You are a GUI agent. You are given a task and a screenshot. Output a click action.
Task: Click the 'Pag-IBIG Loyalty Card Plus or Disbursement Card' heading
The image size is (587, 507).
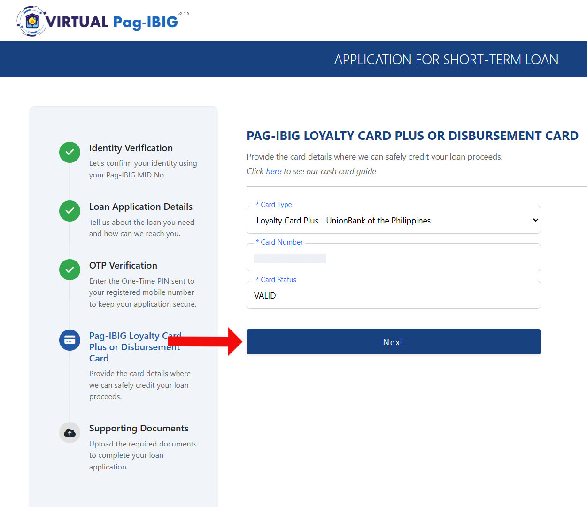pos(412,136)
